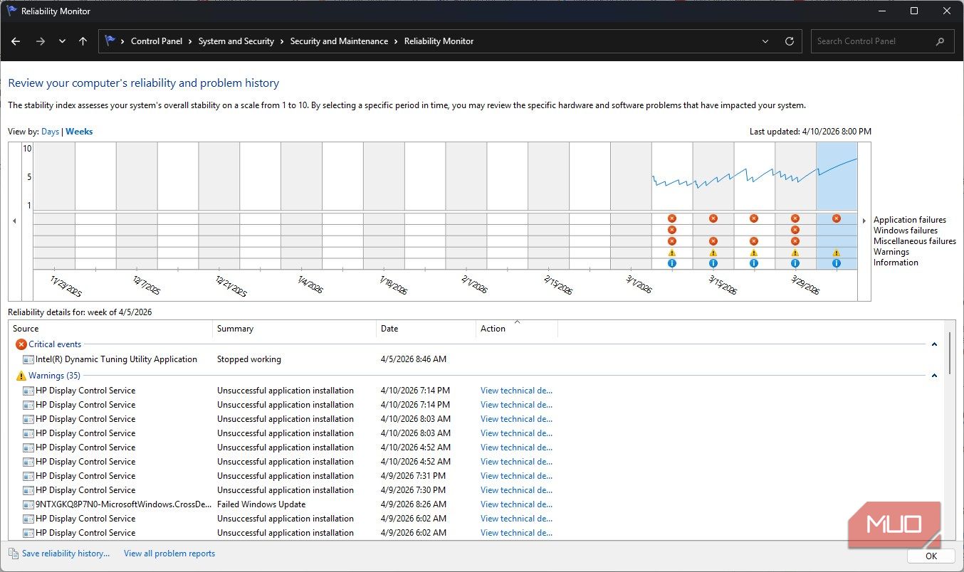Expand chevron after System and Security breadcrumb
Image resolution: width=964 pixels, height=572 pixels.
pyautogui.click(x=282, y=41)
